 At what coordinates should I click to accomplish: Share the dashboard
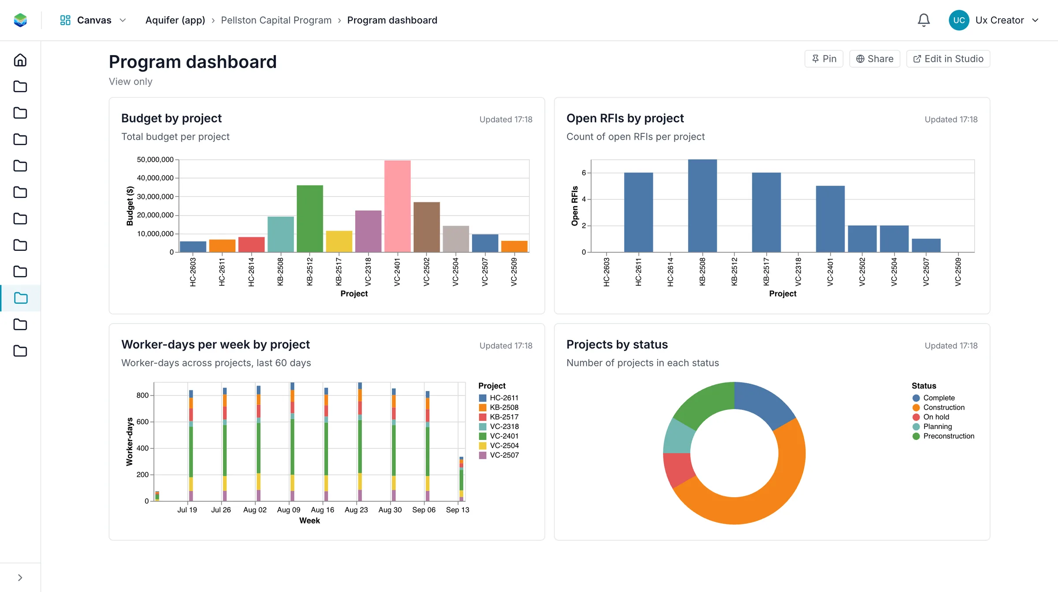point(875,59)
